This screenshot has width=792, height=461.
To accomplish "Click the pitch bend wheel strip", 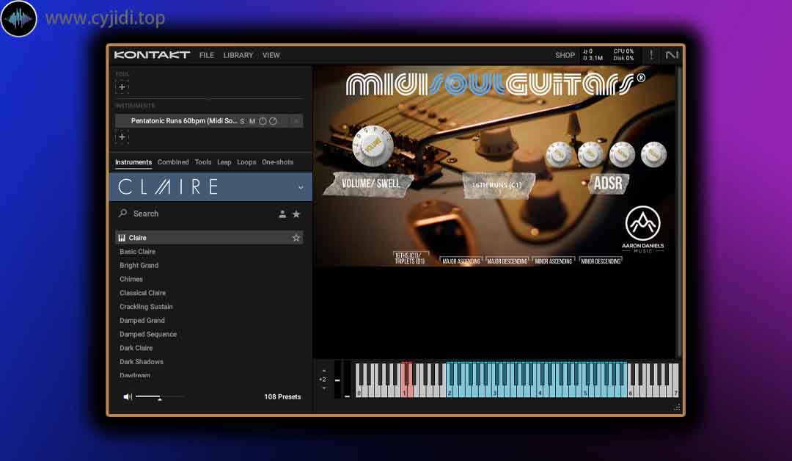I will point(337,379).
